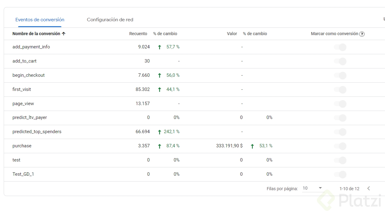Click the Test_GD_1 event name

point(23,174)
